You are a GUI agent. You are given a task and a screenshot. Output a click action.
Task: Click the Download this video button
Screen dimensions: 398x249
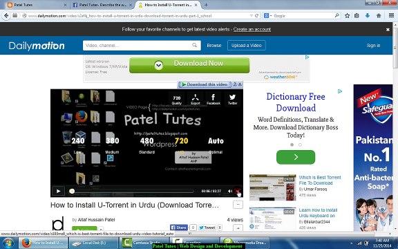pyautogui.click(x=205, y=84)
